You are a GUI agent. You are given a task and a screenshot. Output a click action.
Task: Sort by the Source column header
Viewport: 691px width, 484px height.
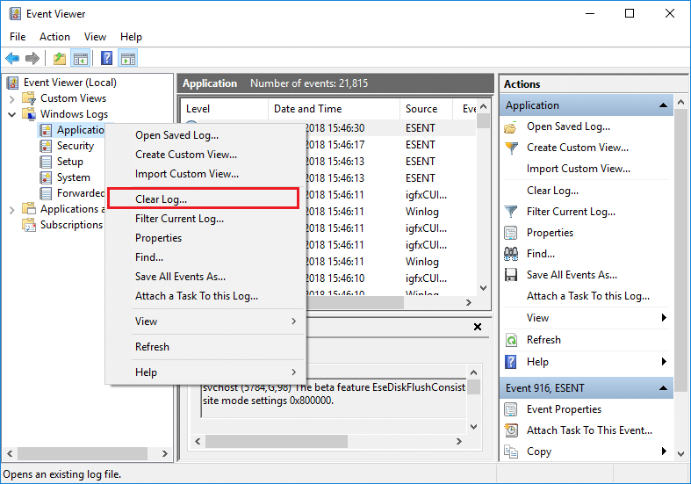pos(426,109)
